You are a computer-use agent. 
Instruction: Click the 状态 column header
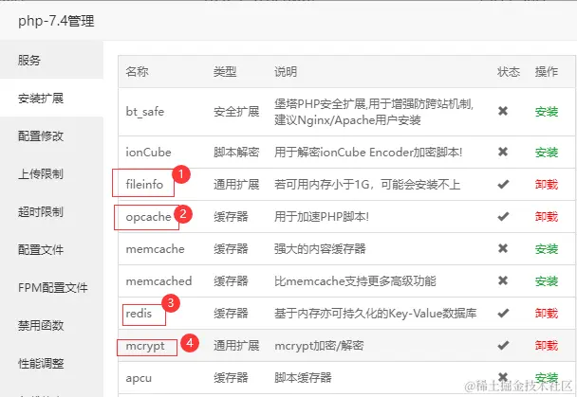click(x=509, y=71)
